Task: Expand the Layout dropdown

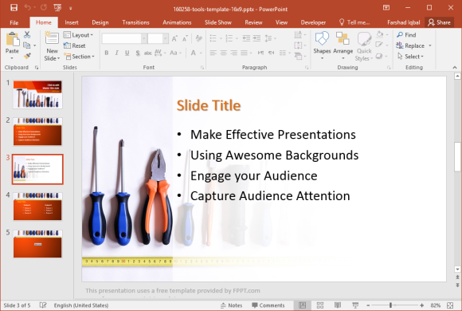Action: (x=78, y=35)
